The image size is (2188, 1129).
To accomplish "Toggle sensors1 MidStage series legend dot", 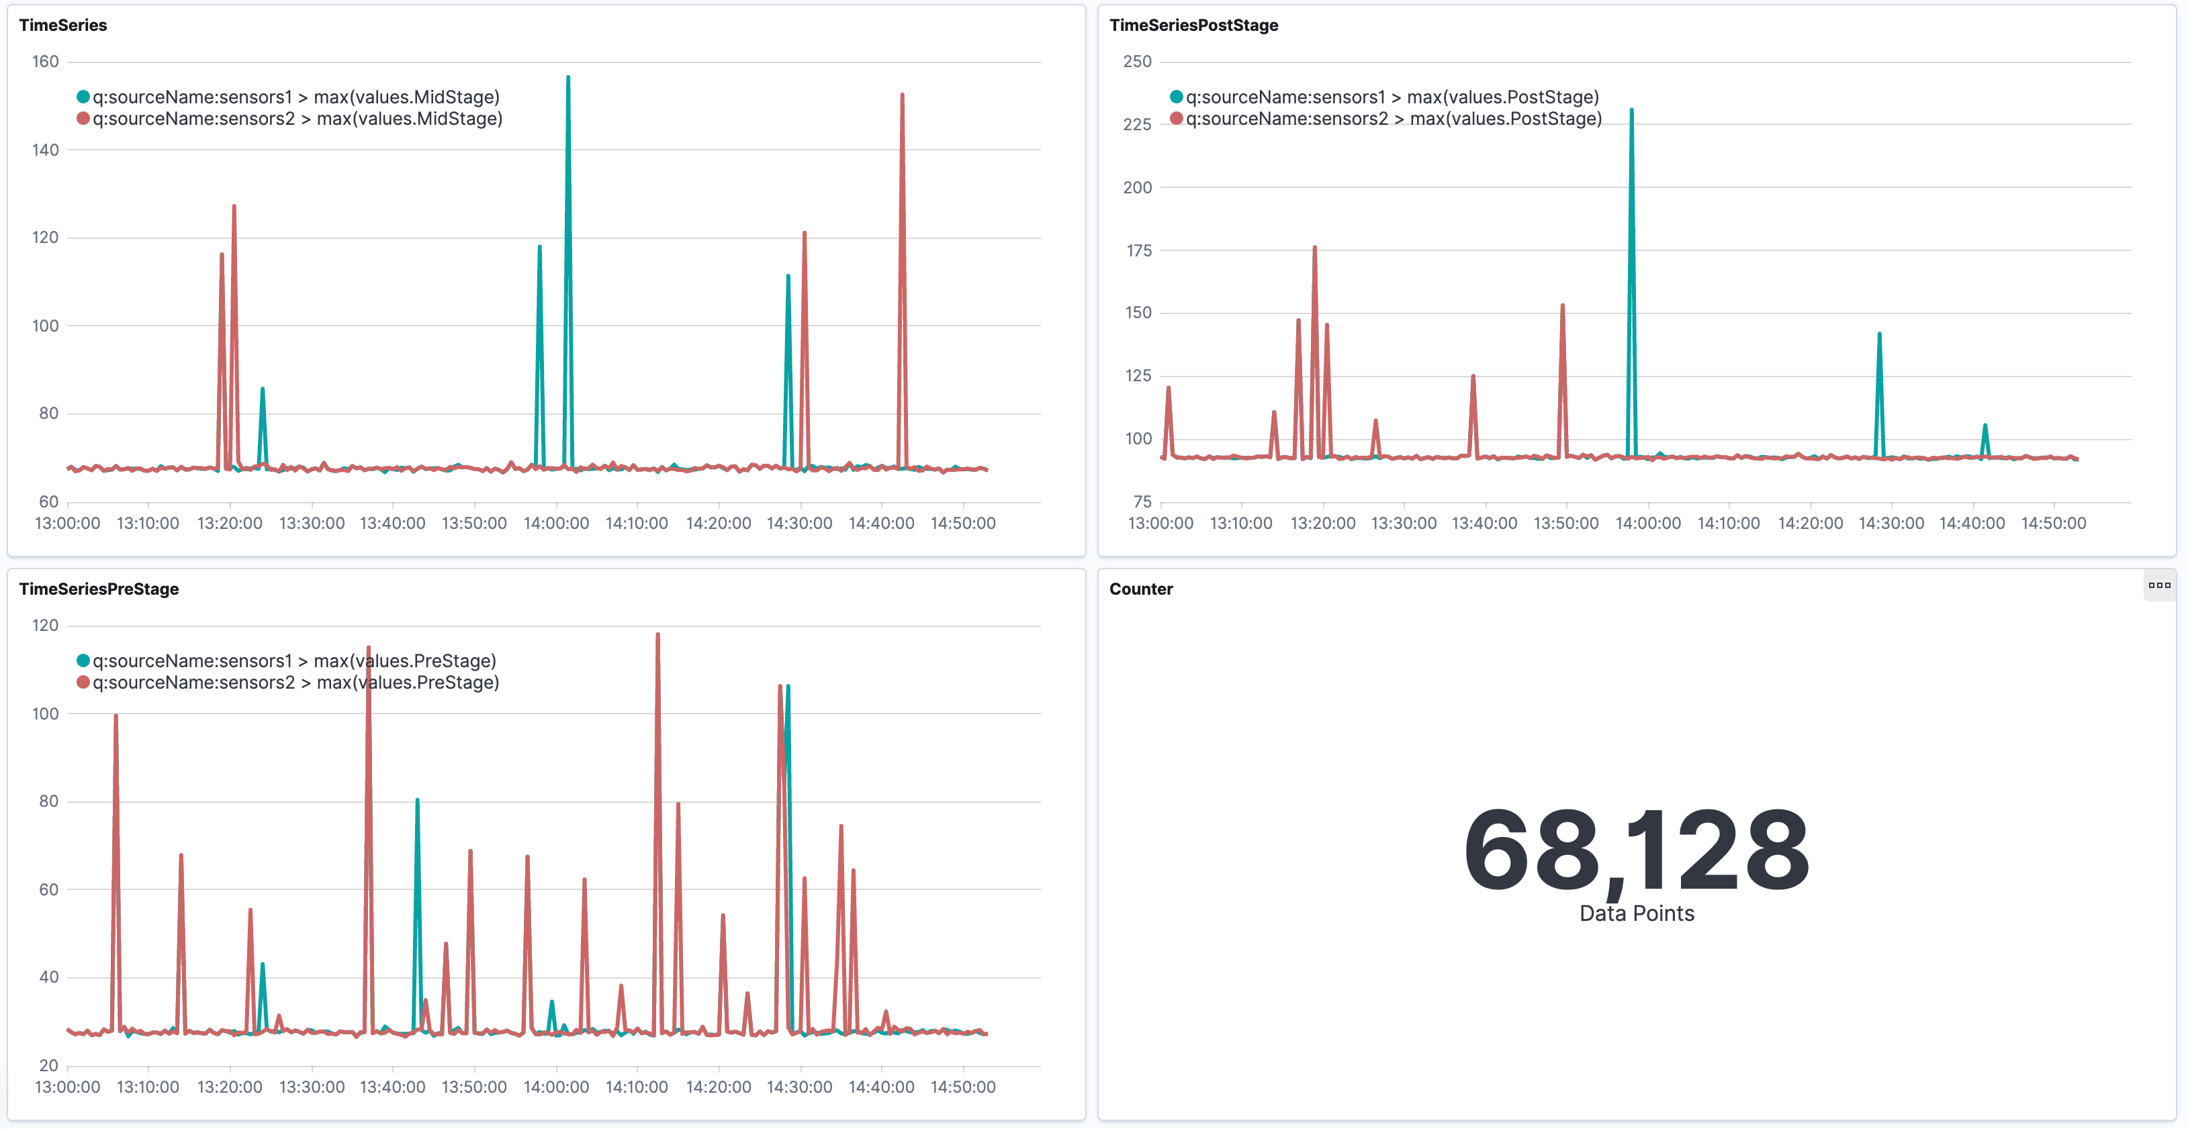I will point(83,97).
